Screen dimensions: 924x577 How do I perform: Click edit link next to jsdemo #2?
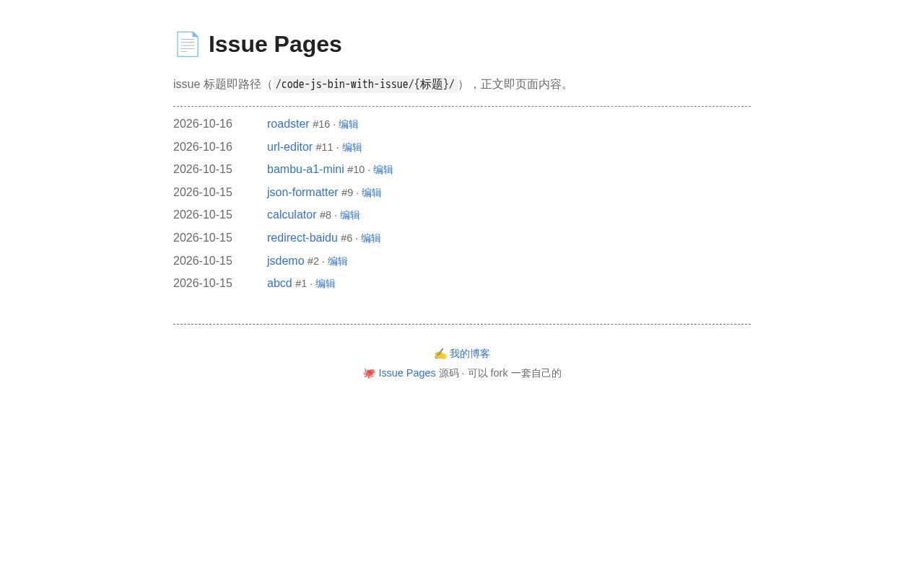pyautogui.click(x=338, y=261)
